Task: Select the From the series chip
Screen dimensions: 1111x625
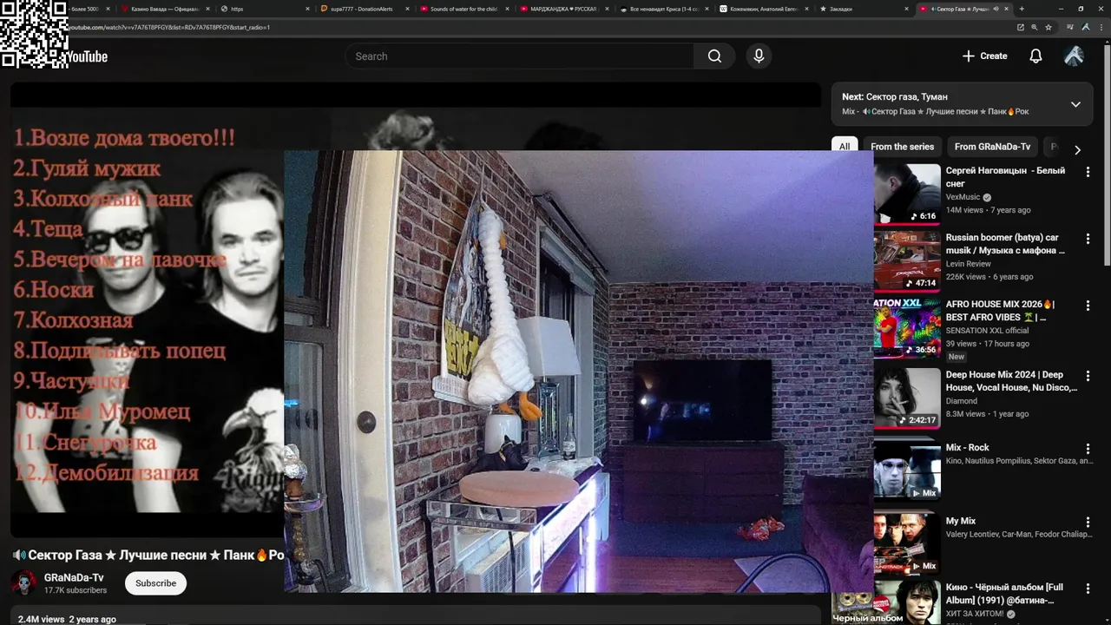Action: point(903,147)
